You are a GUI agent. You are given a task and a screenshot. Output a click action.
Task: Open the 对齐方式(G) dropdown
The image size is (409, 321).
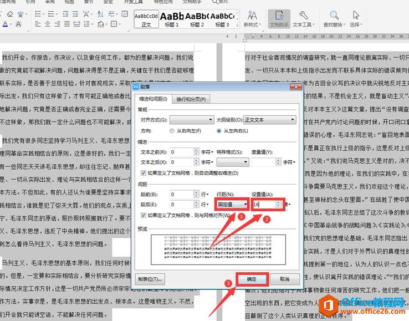pyautogui.click(x=192, y=120)
